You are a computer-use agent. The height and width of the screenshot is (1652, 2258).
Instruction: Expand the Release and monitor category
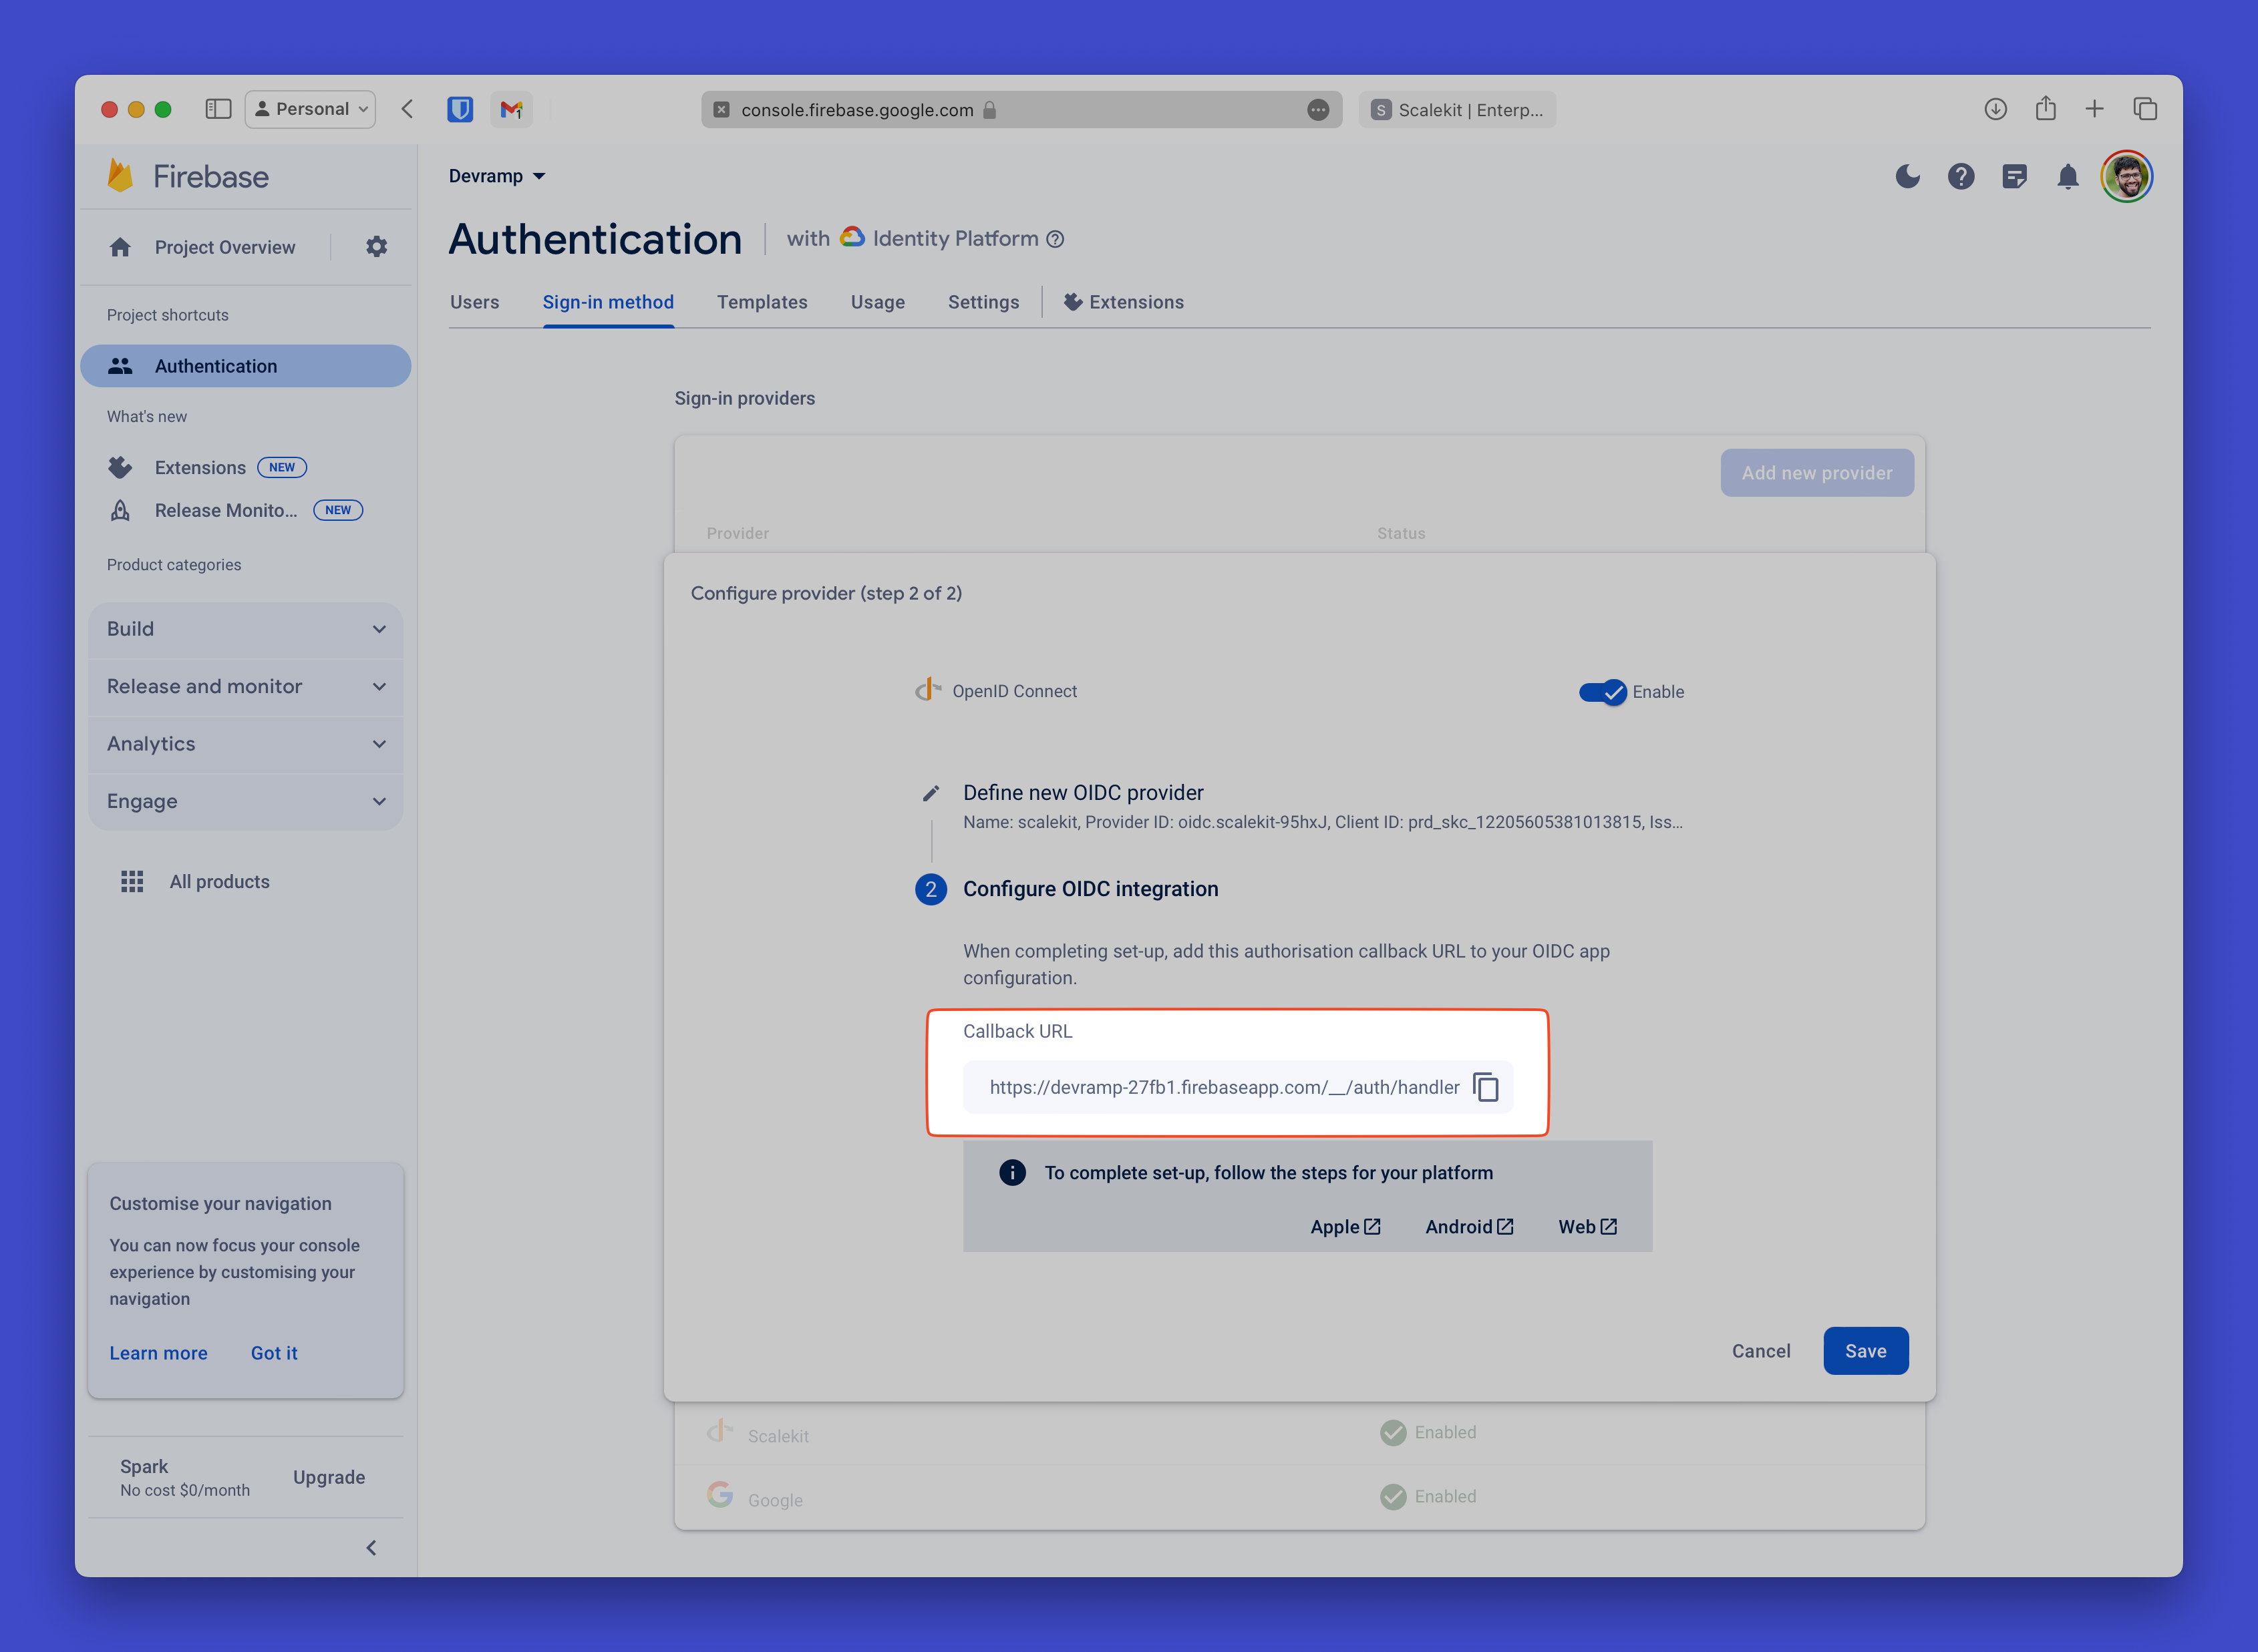point(245,685)
